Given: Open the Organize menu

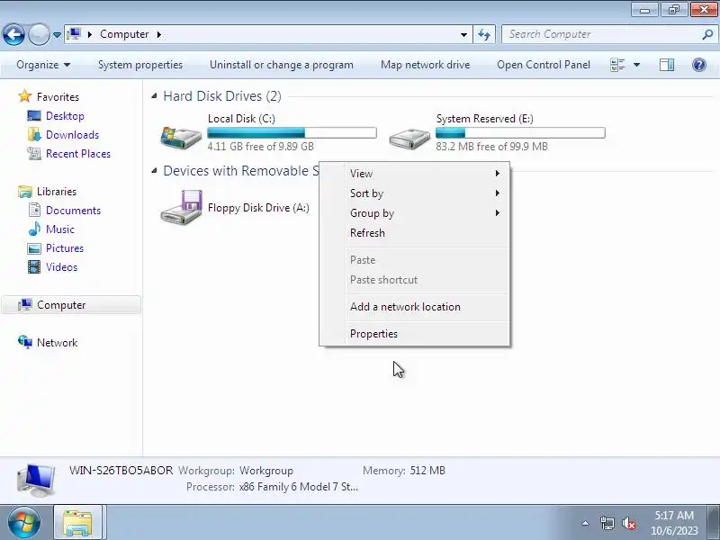Looking at the screenshot, I should [x=43, y=65].
